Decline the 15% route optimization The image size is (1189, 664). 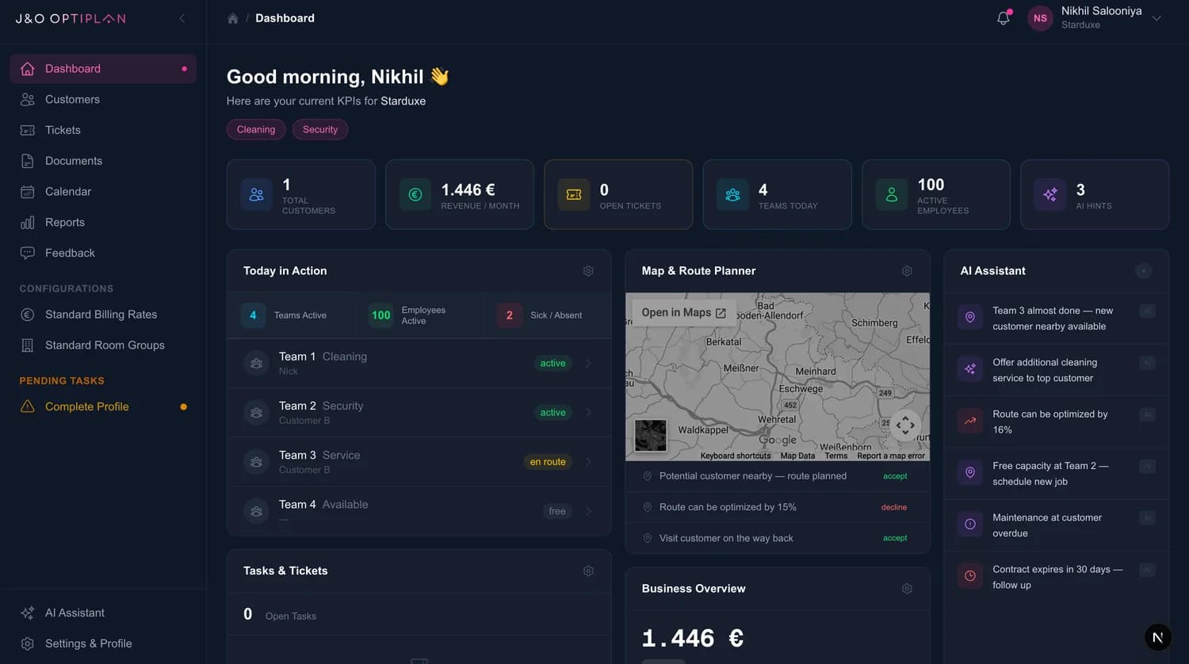pyautogui.click(x=894, y=507)
